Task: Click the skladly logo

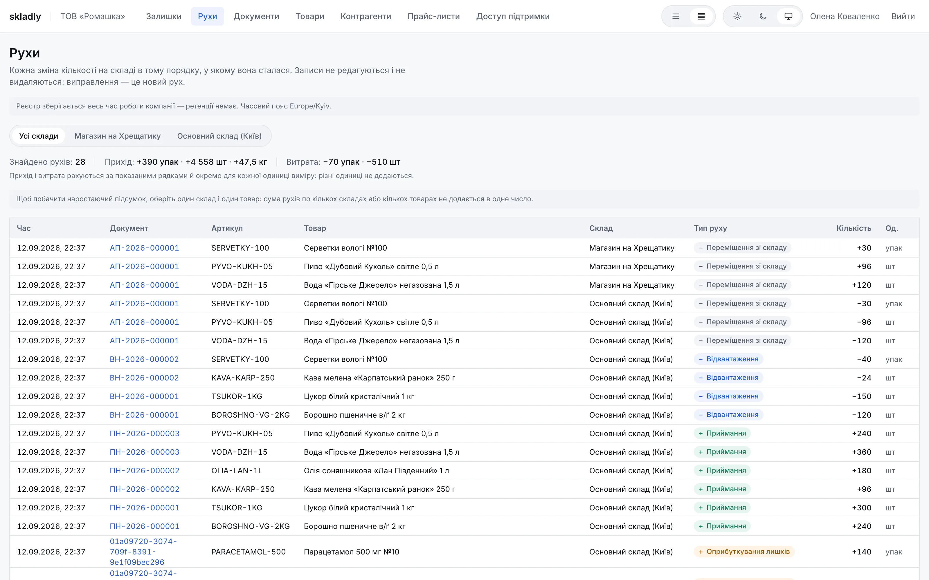Action: point(25,17)
